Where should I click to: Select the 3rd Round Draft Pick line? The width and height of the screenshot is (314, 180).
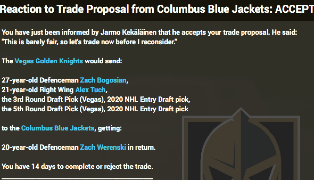coord(96,99)
